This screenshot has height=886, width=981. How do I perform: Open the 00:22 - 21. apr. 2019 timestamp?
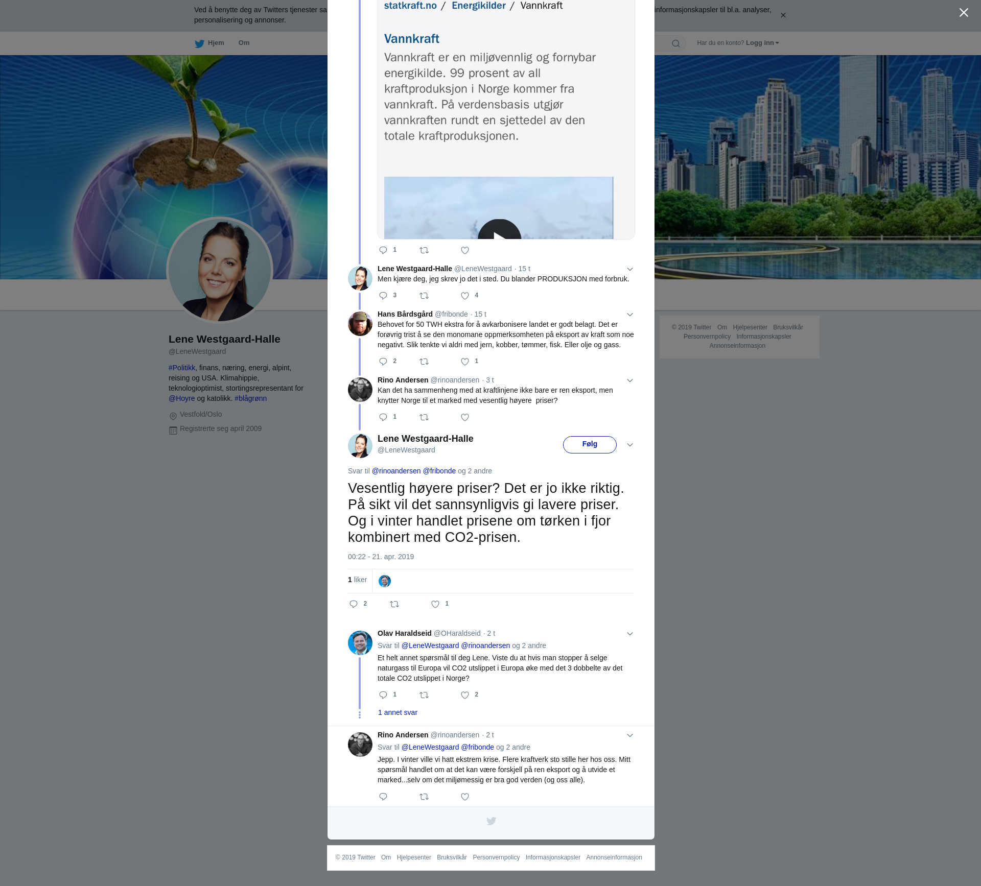381,557
